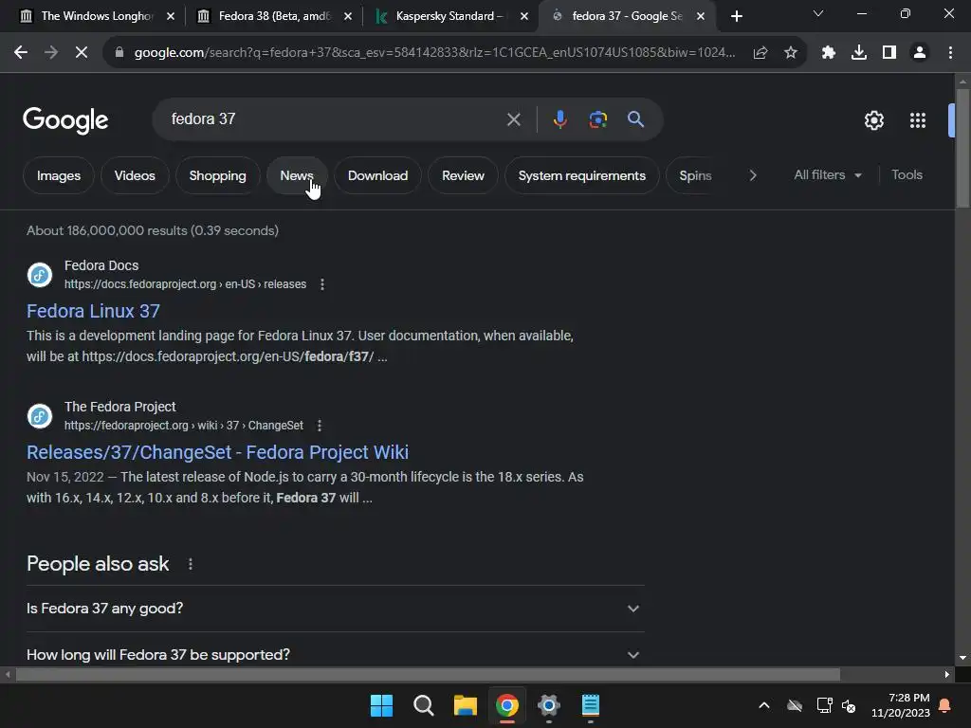The height and width of the screenshot is (728, 971).
Task: Filter results by Shopping
Action: tap(217, 175)
